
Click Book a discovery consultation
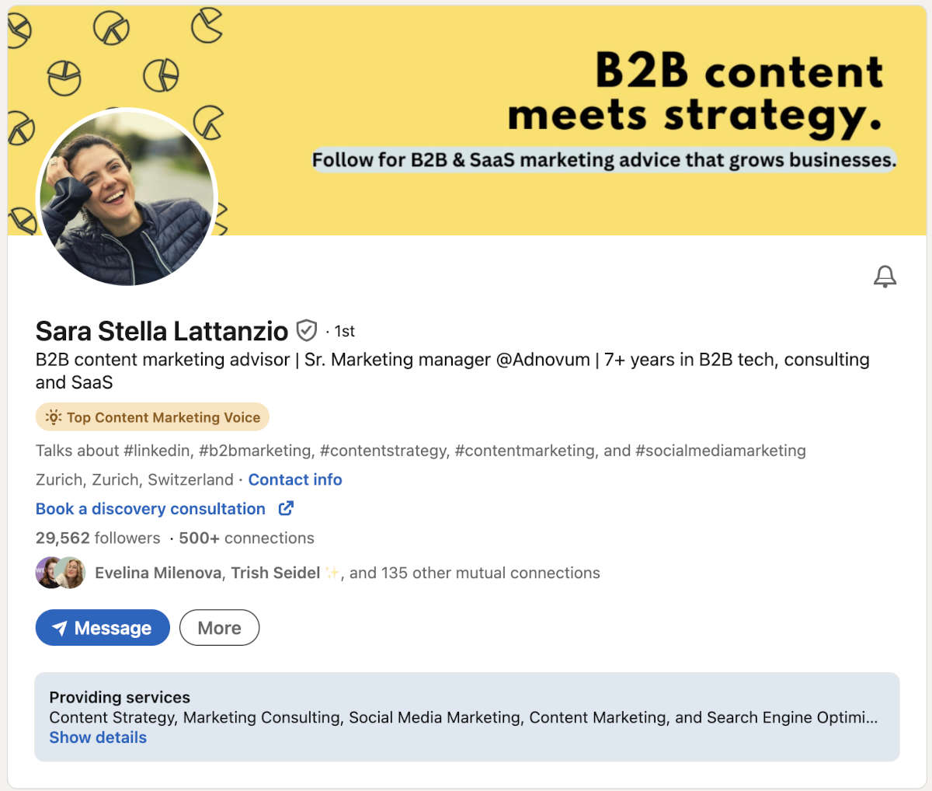pos(150,508)
